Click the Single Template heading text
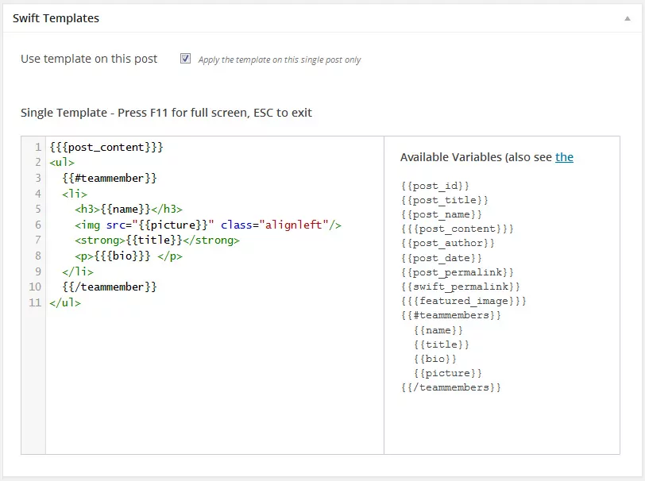The width and height of the screenshot is (645, 481). [166, 113]
